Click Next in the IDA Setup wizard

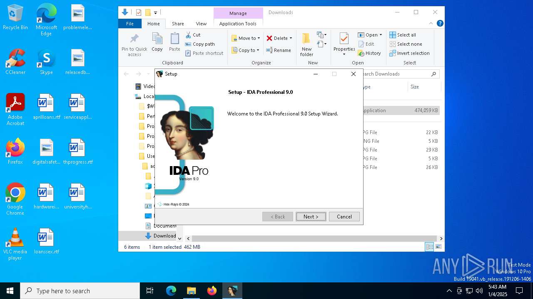pyautogui.click(x=311, y=216)
